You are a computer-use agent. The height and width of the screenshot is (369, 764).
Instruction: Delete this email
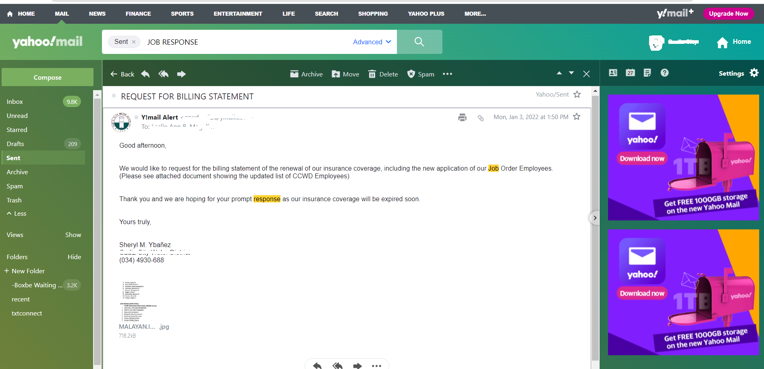click(383, 74)
